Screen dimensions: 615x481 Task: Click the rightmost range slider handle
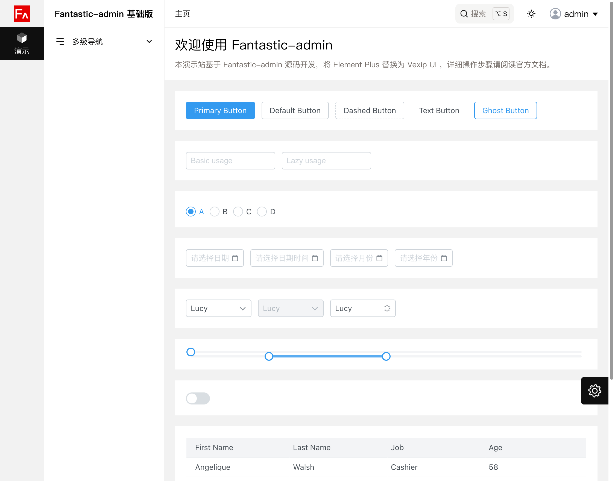(386, 356)
